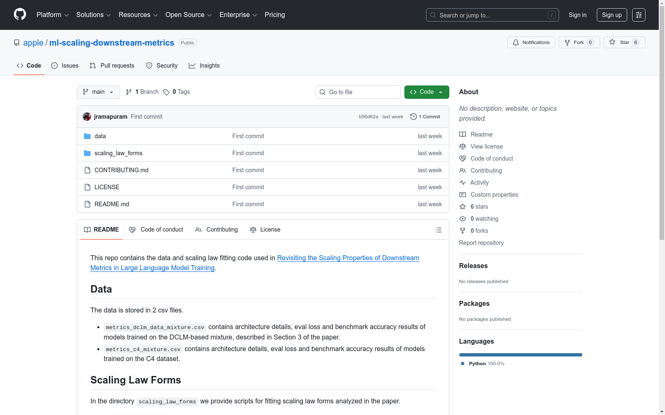Expand the Resources menu
The width and height of the screenshot is (665, 415).
point(138,15)
